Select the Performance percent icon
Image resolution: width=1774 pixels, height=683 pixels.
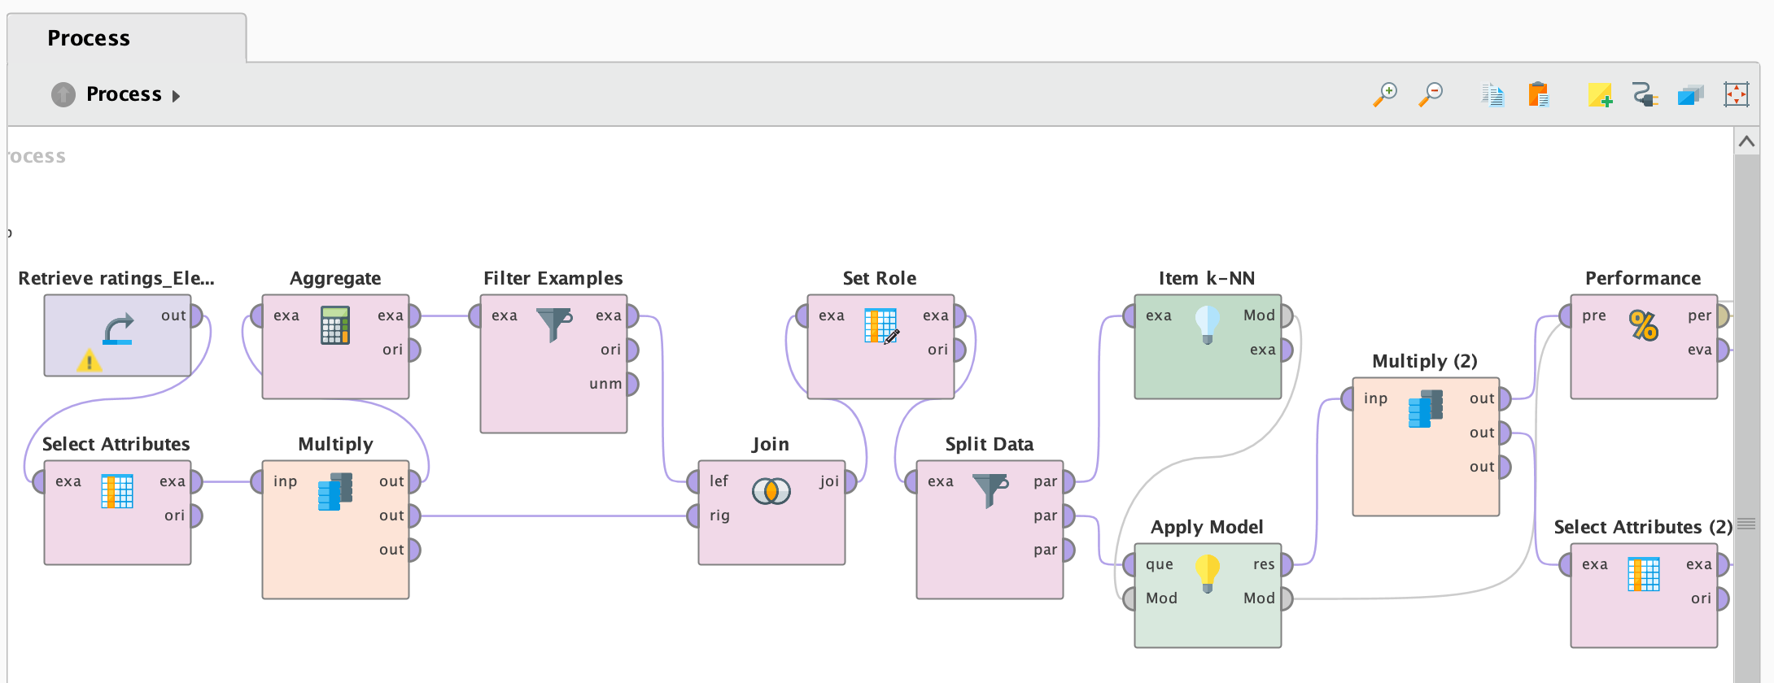coord(1643,325)
